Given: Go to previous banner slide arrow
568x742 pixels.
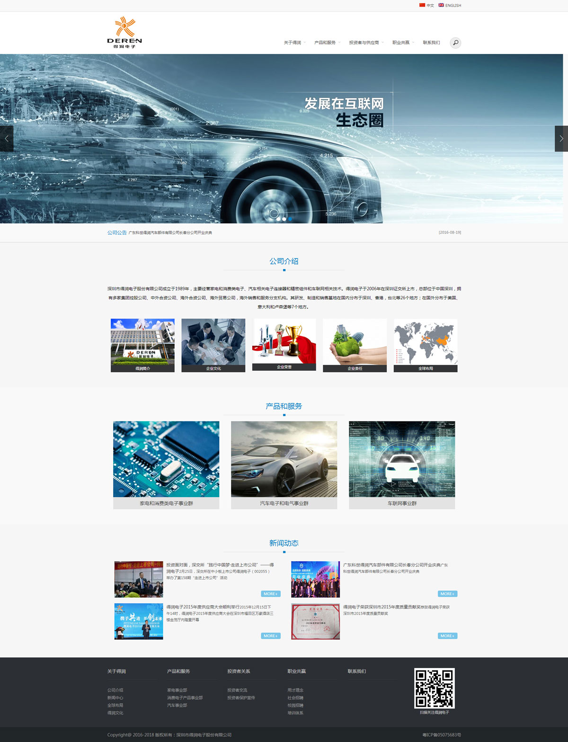Looking at the screenshot, I should (7, 139).
